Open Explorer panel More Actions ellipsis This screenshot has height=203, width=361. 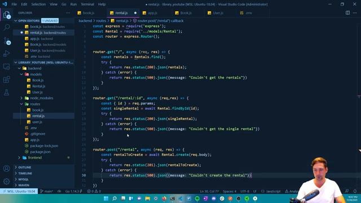68,13
